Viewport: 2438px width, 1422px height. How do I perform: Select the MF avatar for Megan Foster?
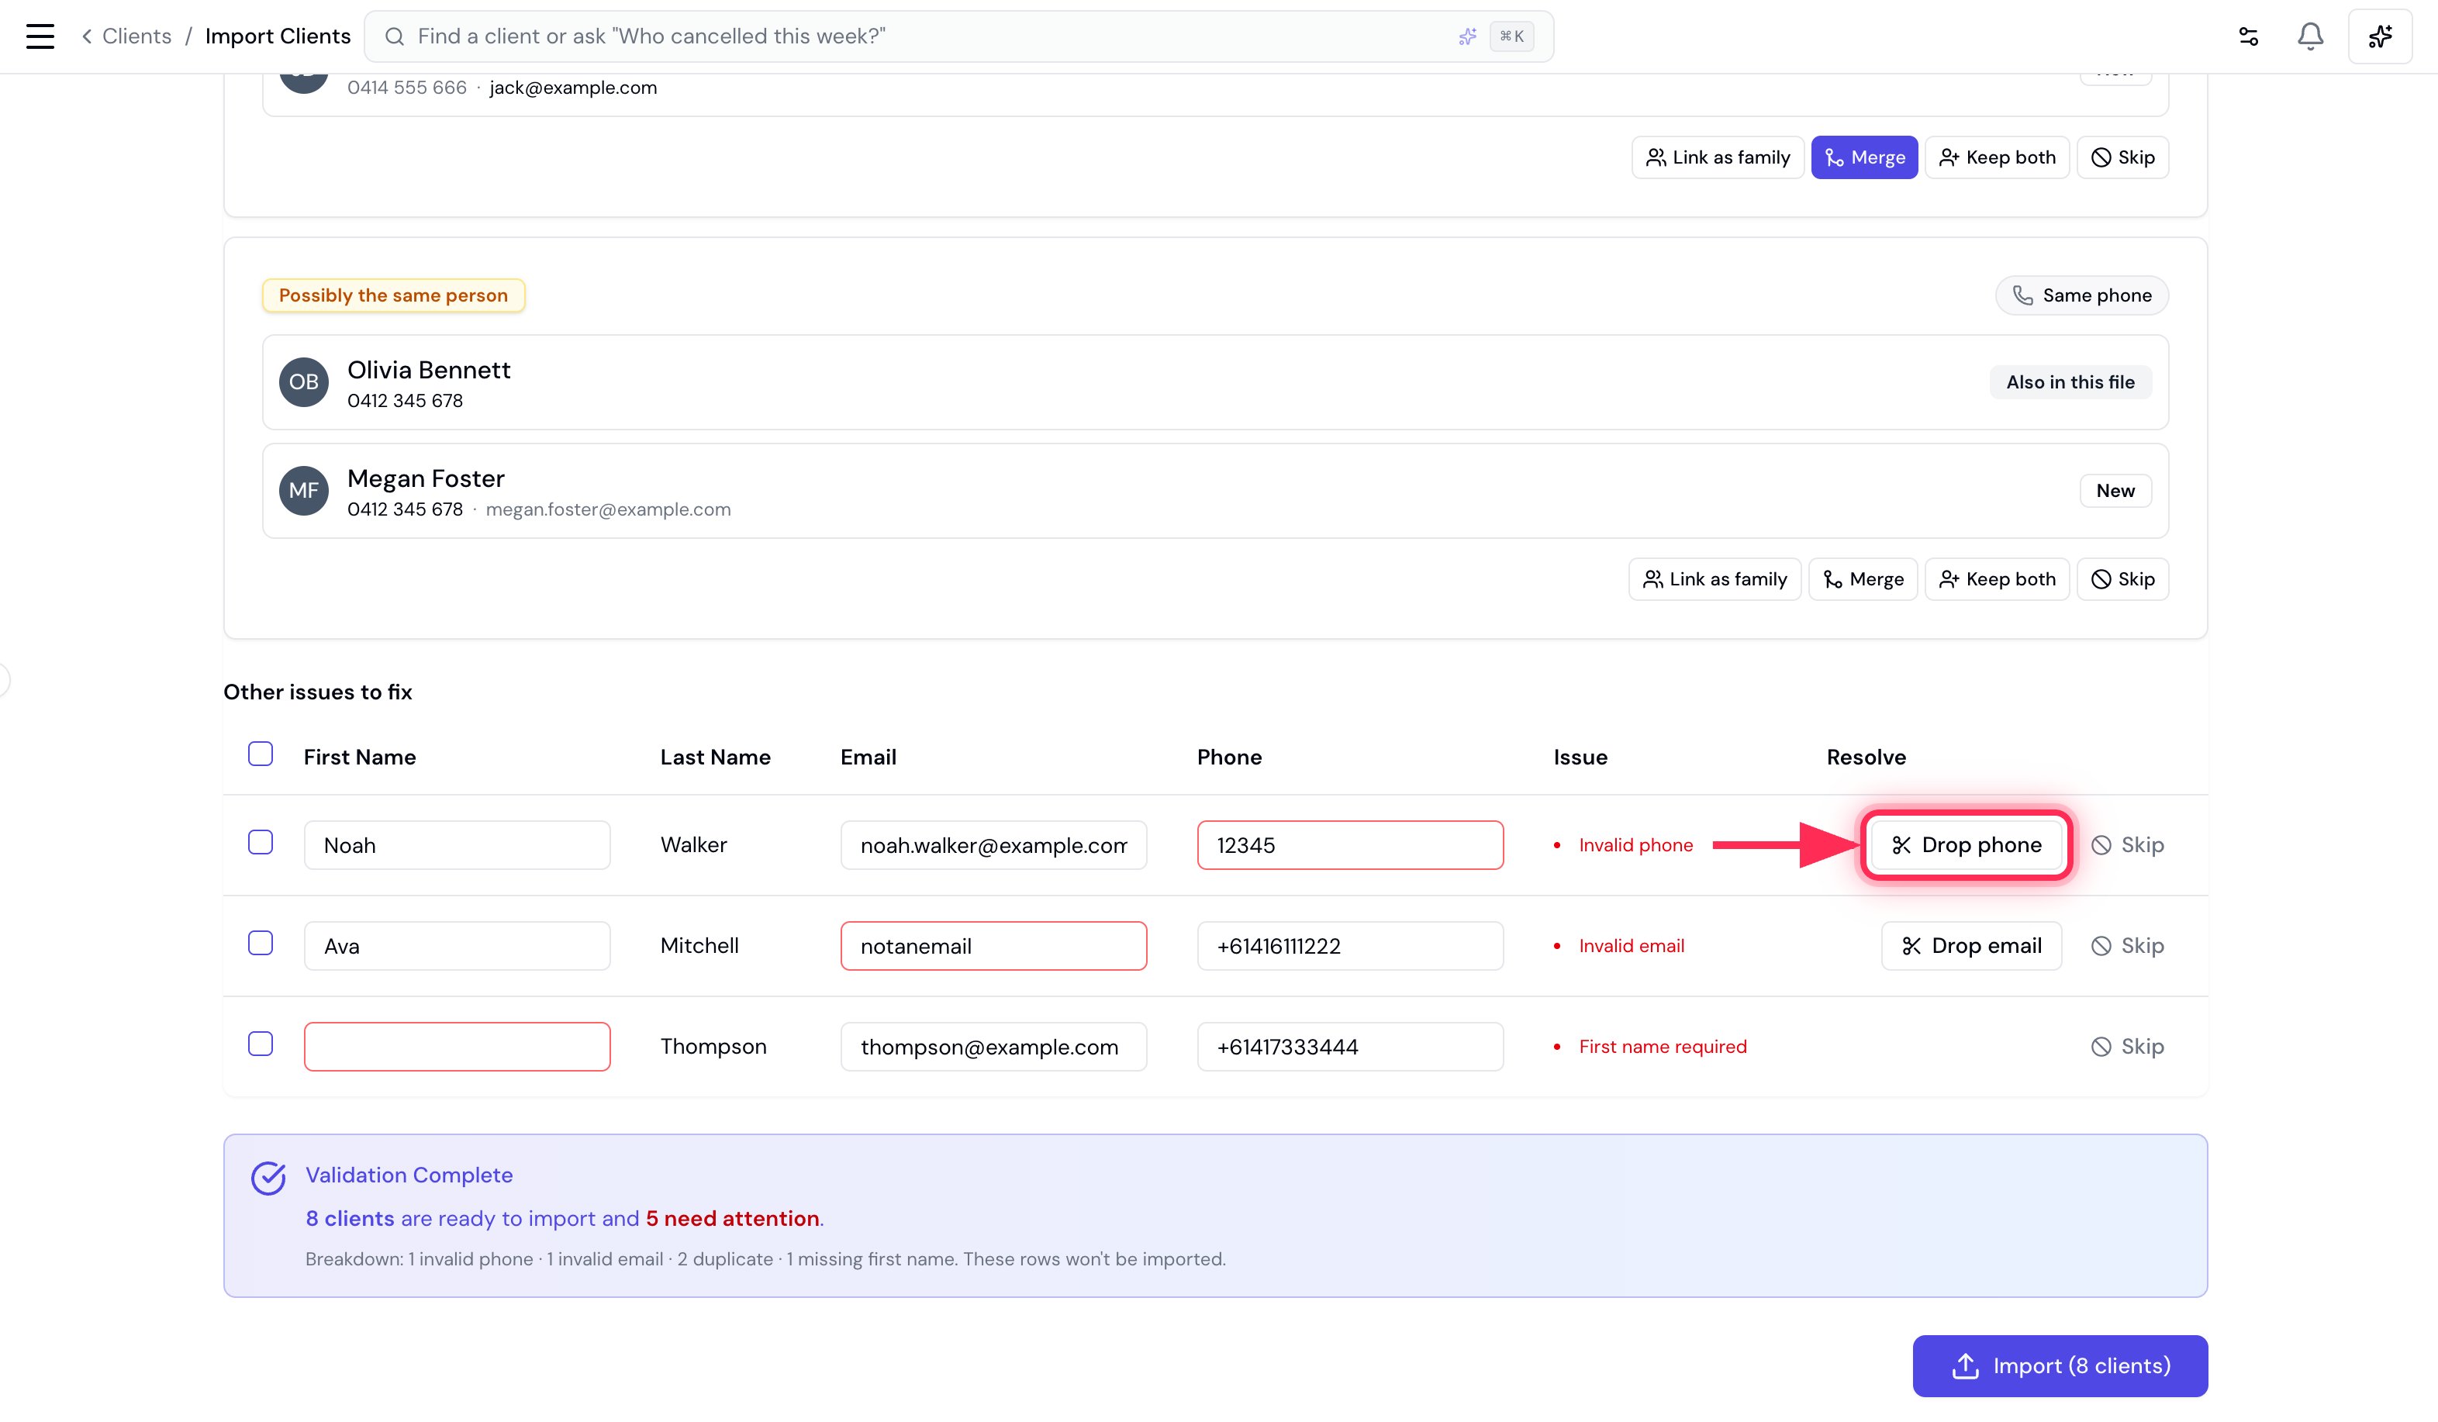304,491
